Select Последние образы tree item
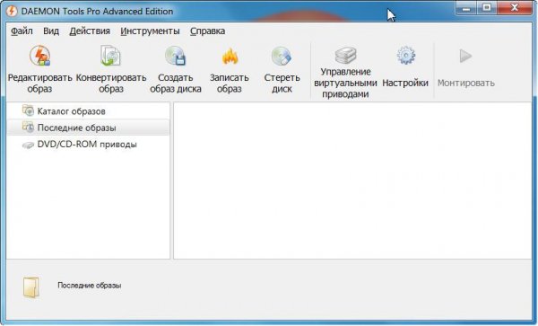Image resolution: width=538 pixels, height=326 pixels. 88,128
